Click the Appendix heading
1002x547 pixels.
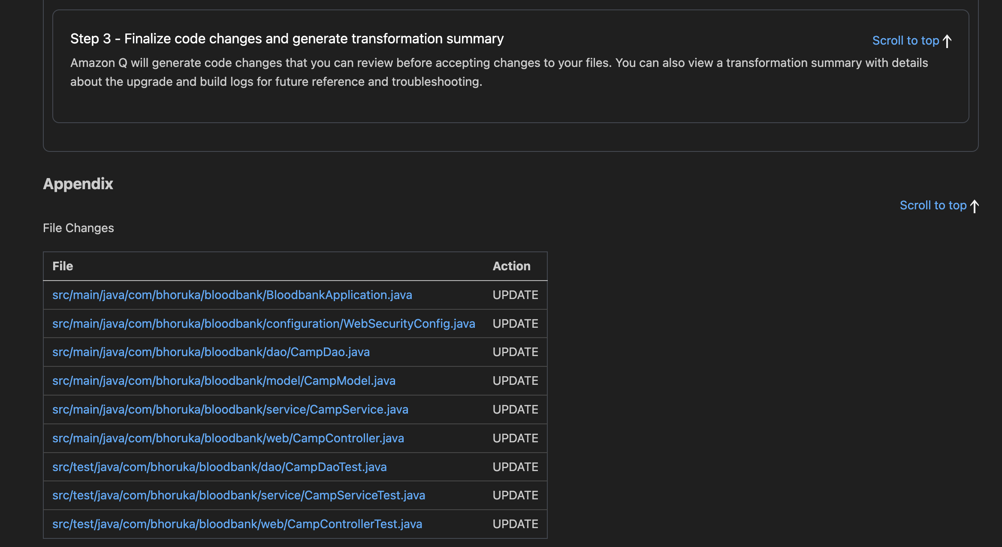tap(78, 184)
